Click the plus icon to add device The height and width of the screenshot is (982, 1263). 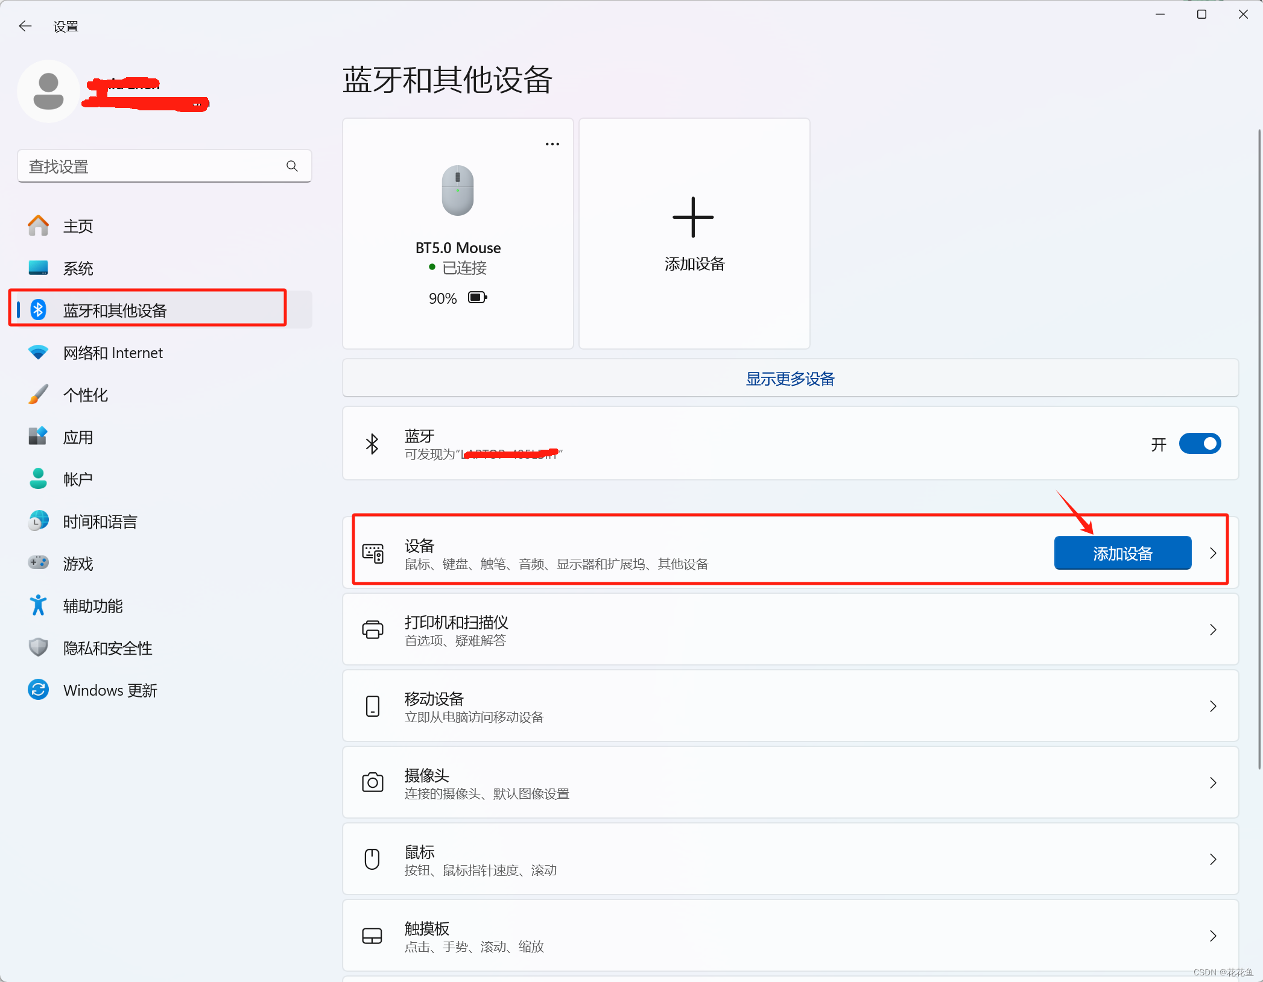pyautogui.click(x=693, y=217)
